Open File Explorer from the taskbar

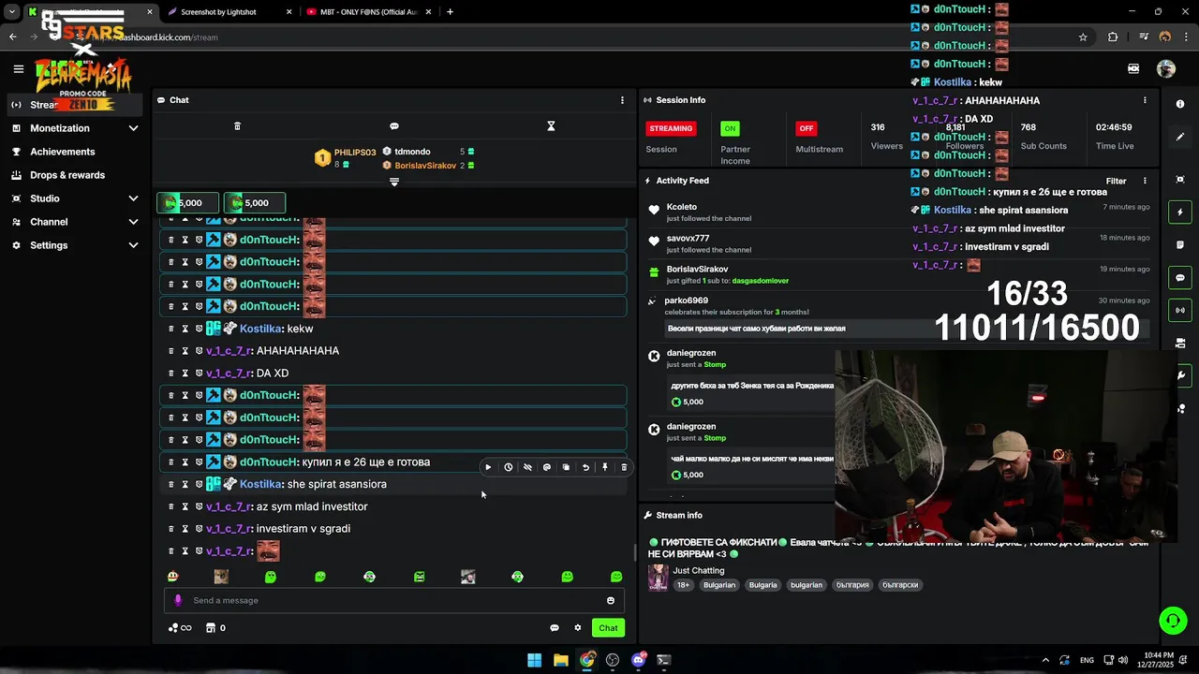click(560, 660)
